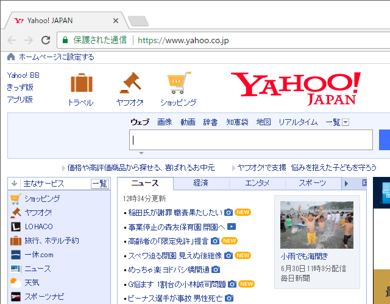Open a new browser tab
Screen dimensions: 390x304
tap(138, 21)
